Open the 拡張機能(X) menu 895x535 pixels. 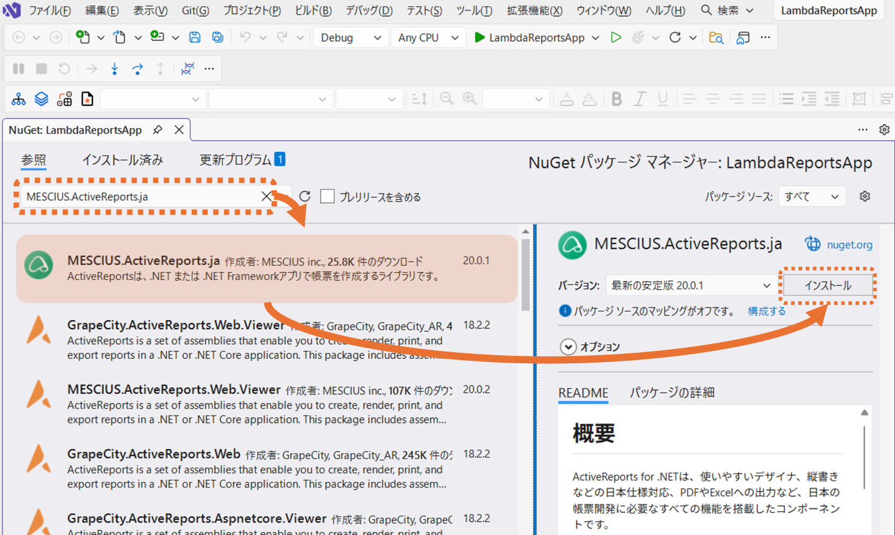click(535, 11)
